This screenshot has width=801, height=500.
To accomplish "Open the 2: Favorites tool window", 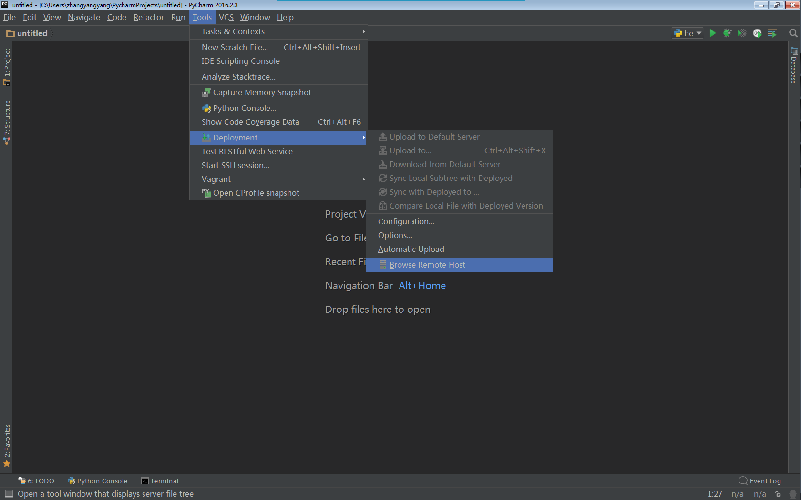I will 7,446.
